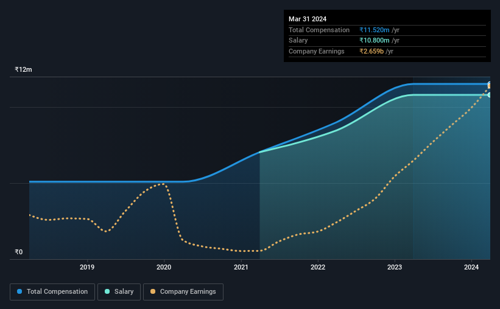Toggle the Salary legend button
The image size is (500, 309).
coord(119,292)
